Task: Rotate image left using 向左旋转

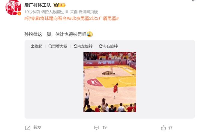Action: pos(83,46)
